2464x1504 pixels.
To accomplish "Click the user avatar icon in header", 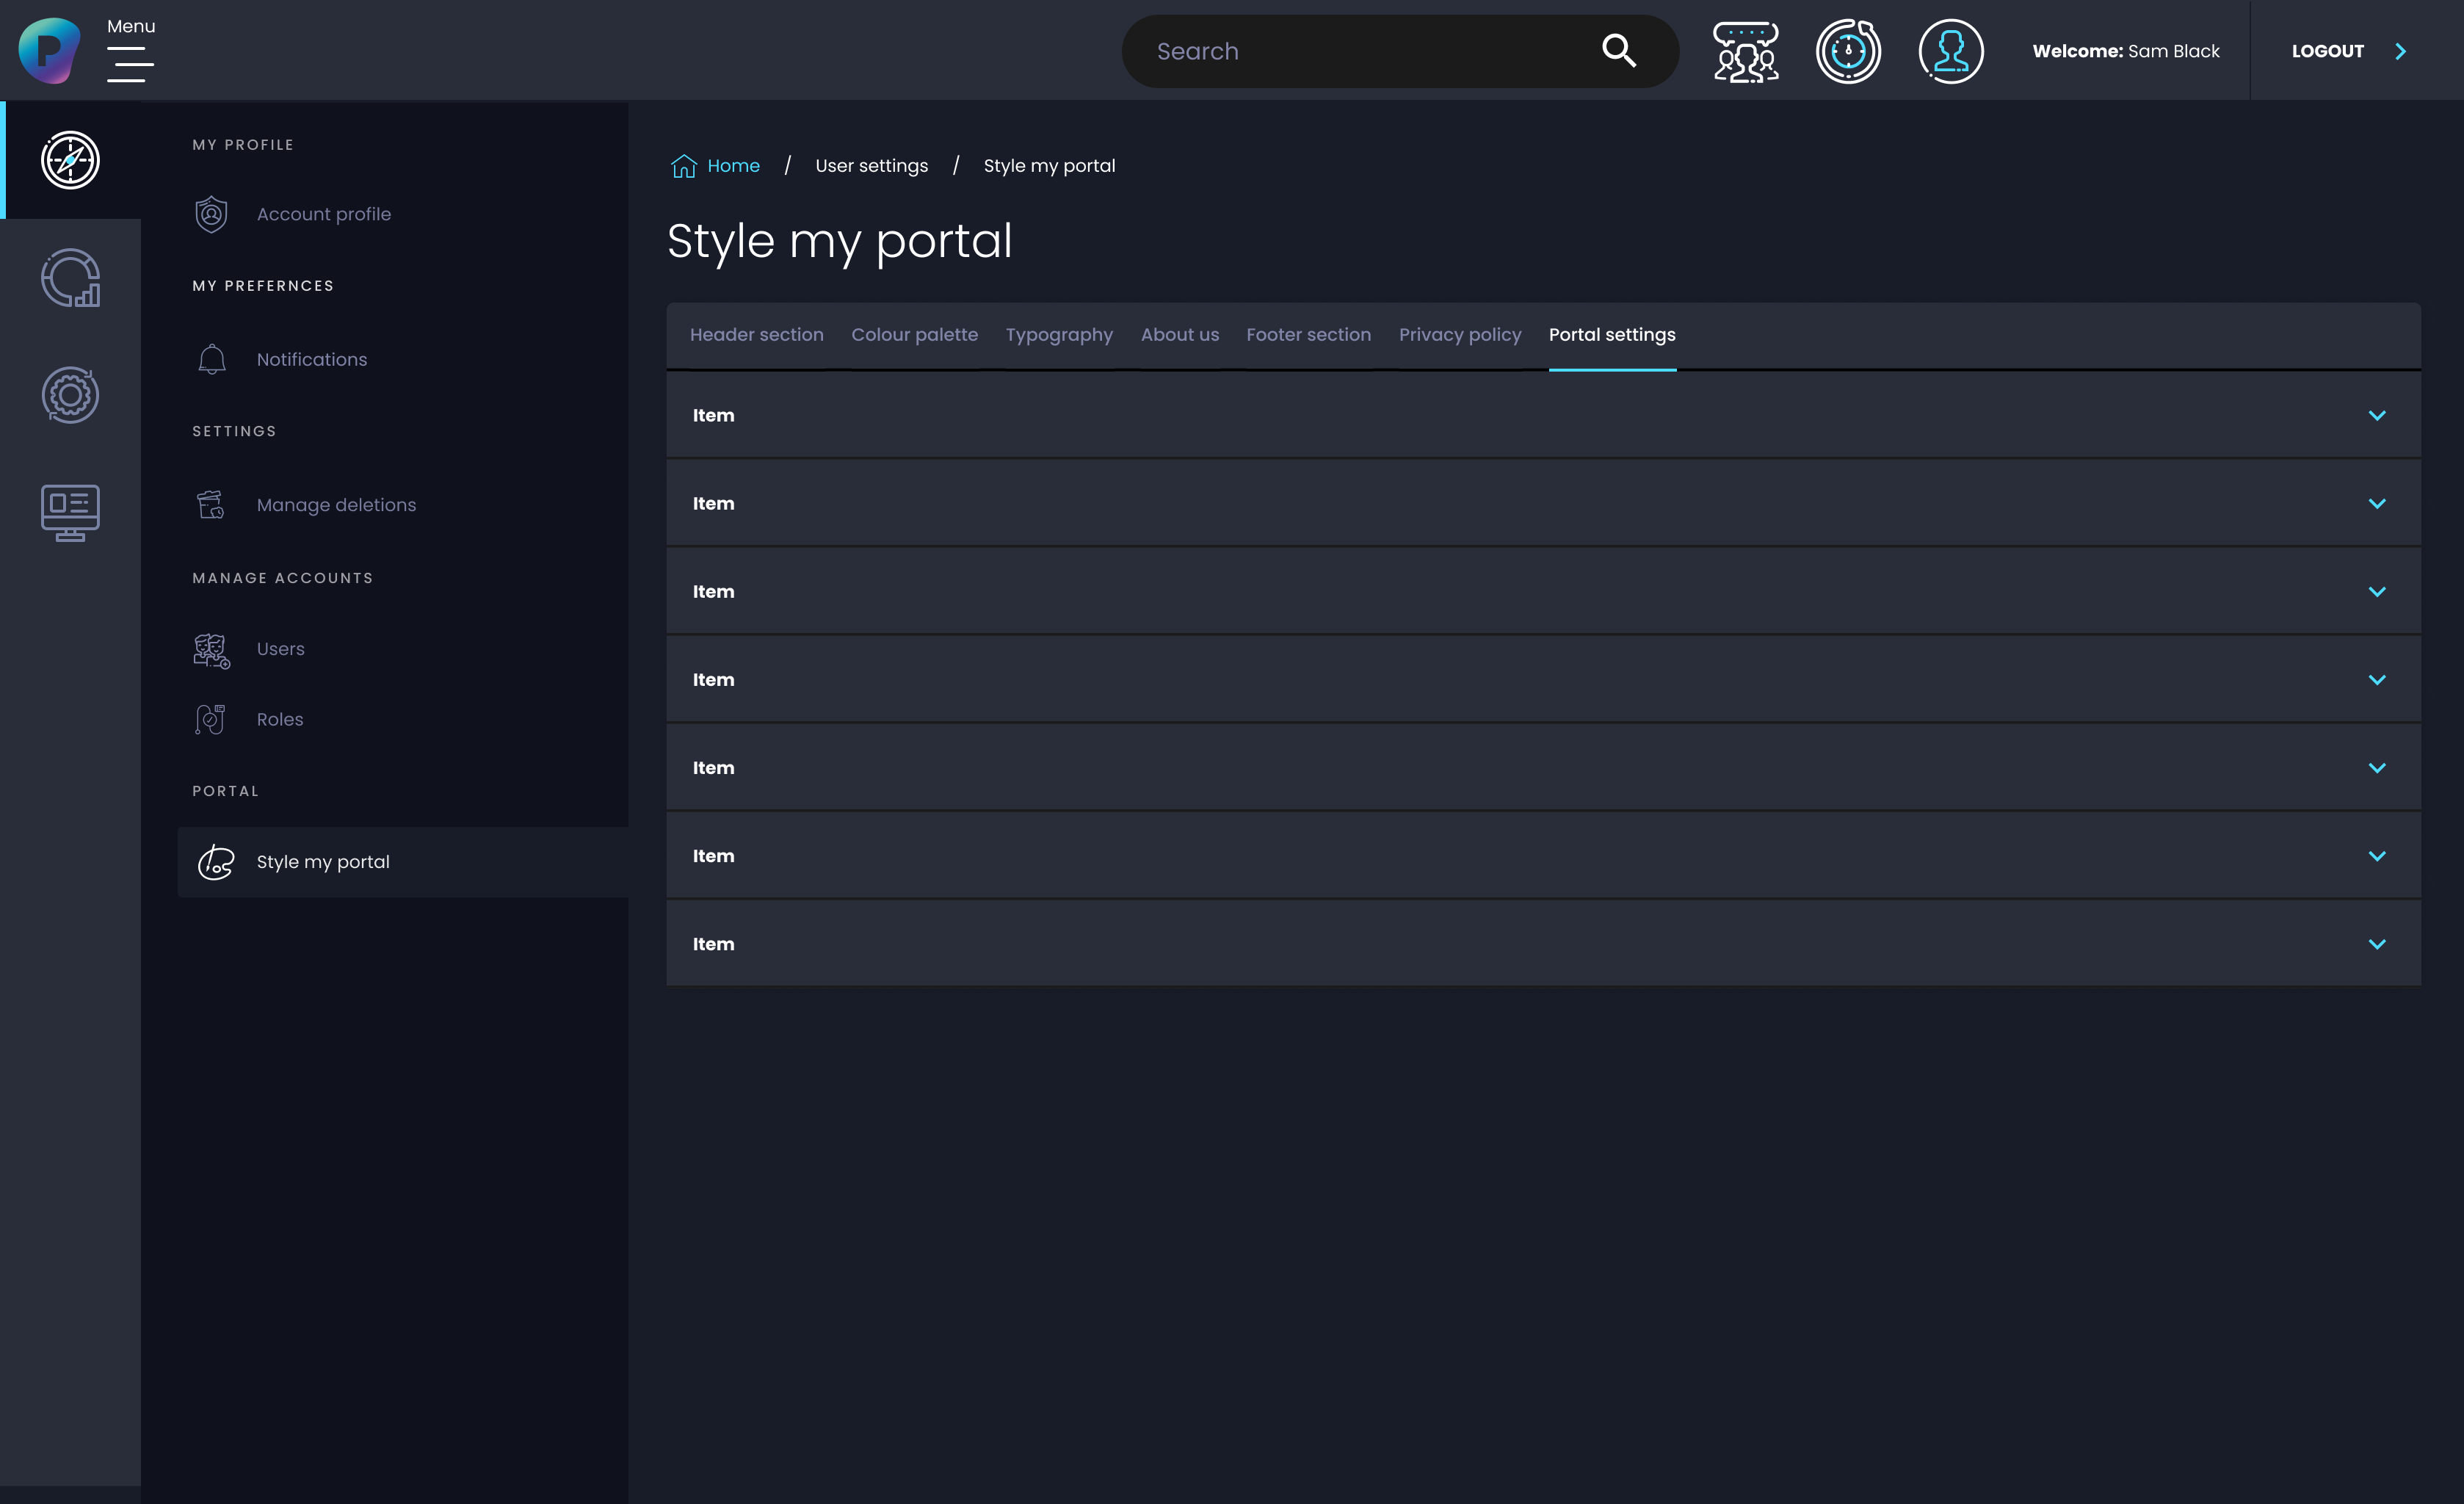I will (x=1950, y=51).
